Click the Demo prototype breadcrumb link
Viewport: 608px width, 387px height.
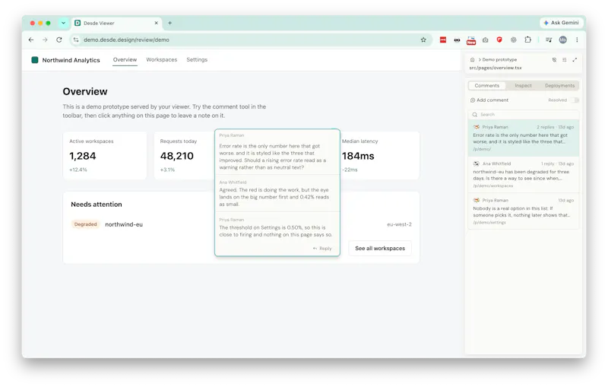click(x=499, y=60)
